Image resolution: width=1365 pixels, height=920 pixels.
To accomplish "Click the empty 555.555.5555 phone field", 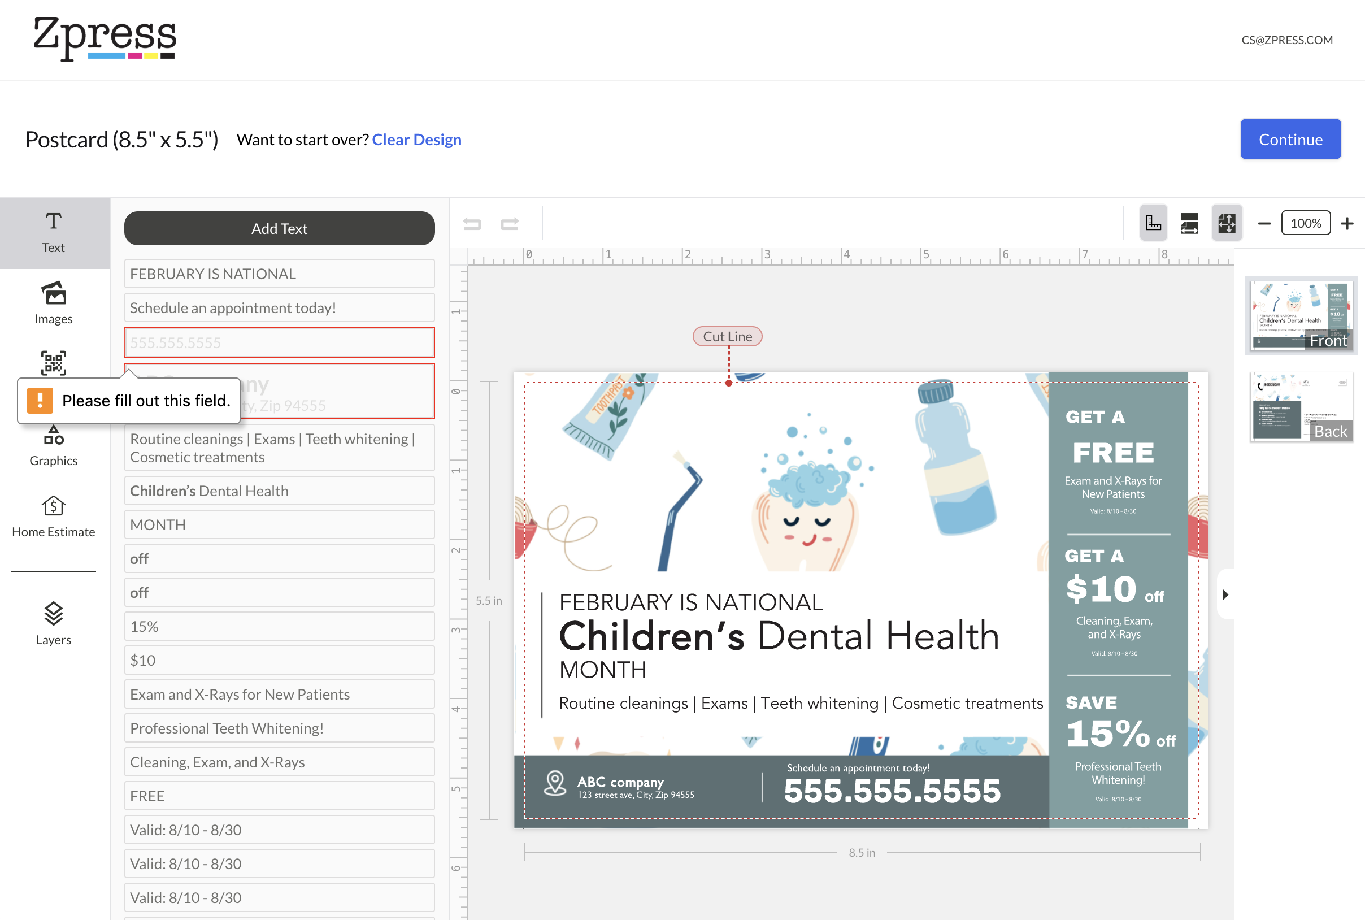I will coord(279,342).
